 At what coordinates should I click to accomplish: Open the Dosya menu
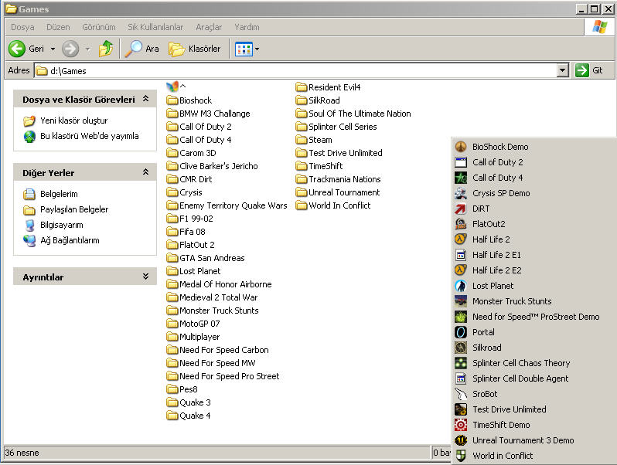click(22, 27)
